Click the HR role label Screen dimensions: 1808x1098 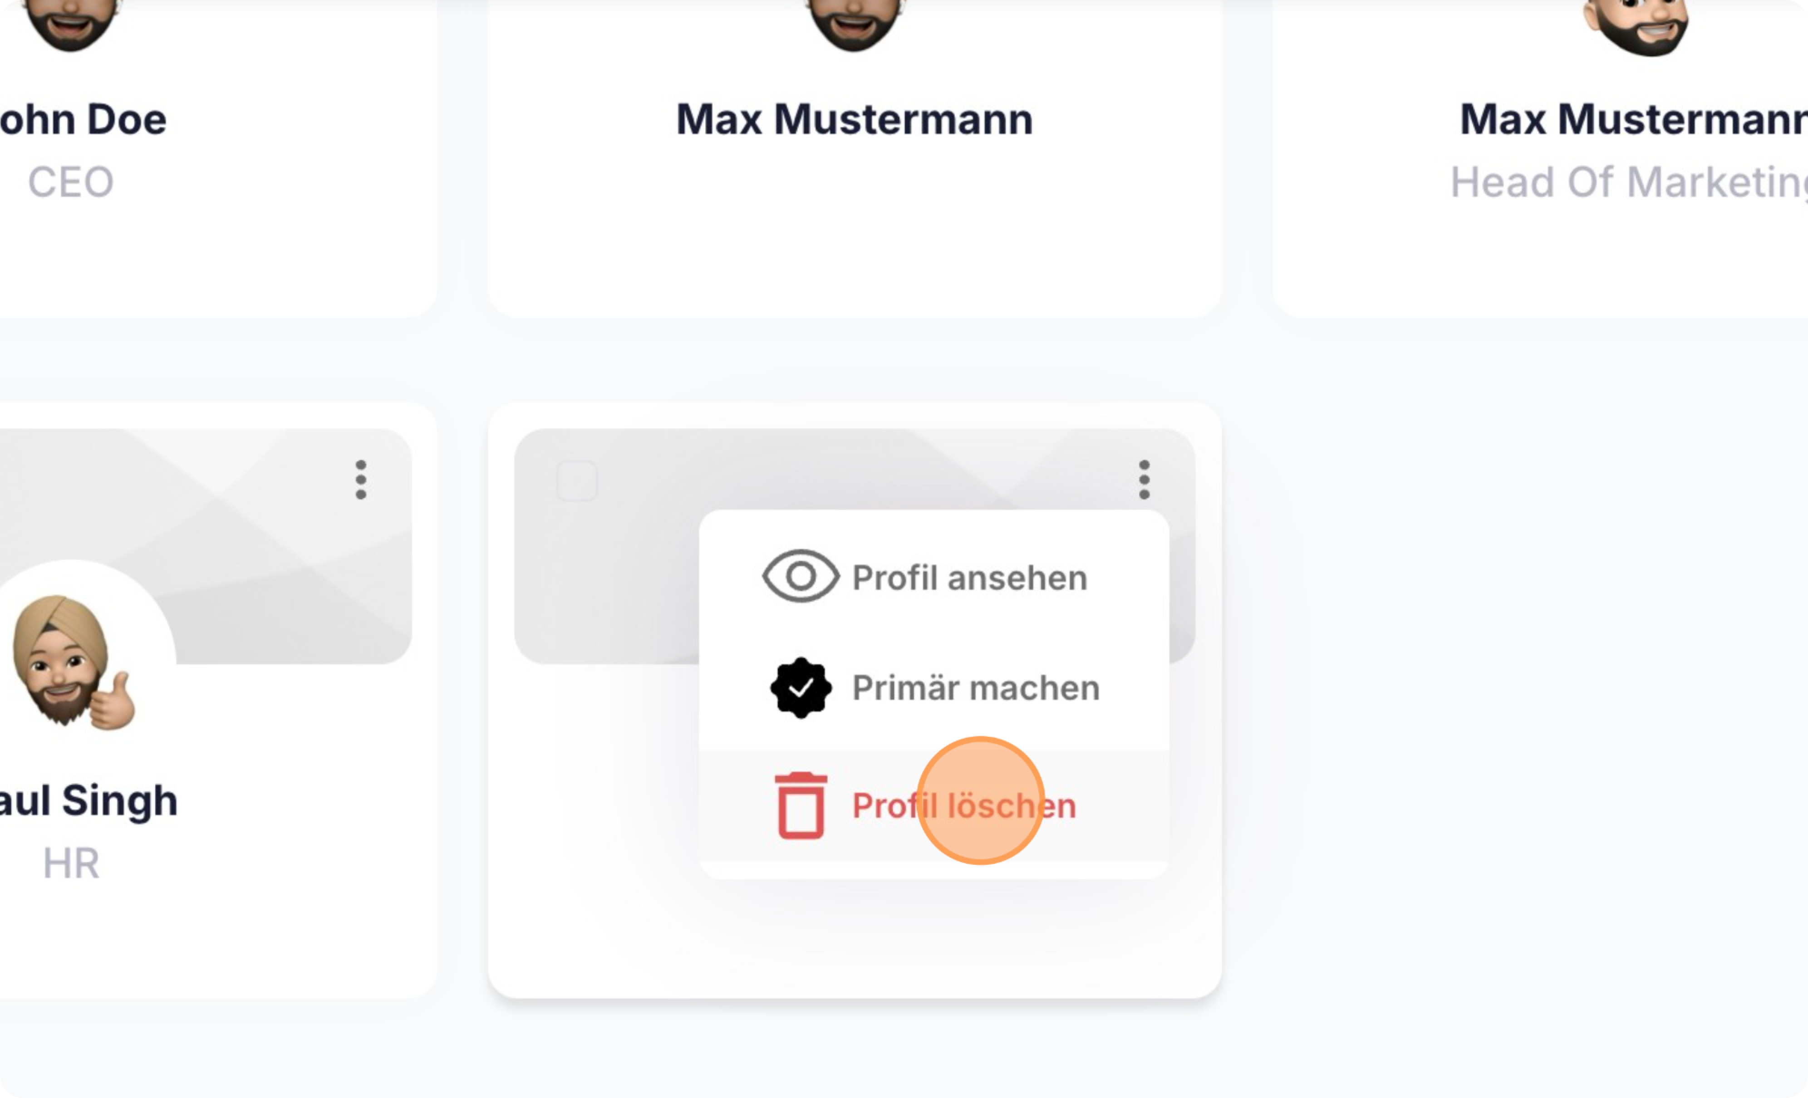(x=70, y=863)
